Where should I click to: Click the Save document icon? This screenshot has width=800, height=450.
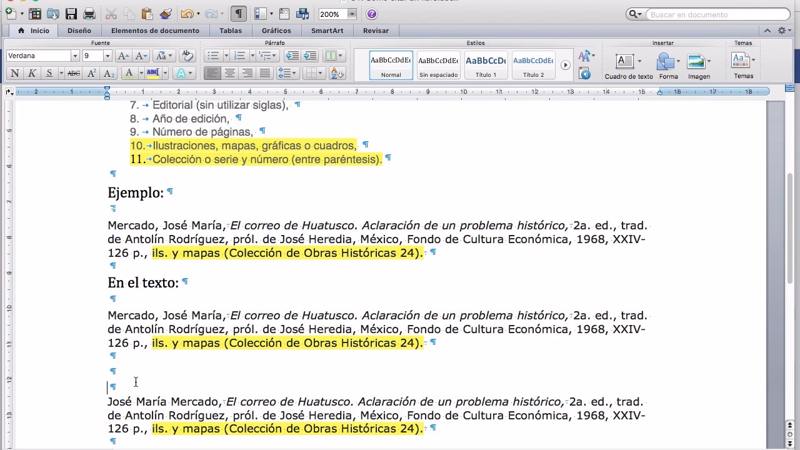point(71,14)
